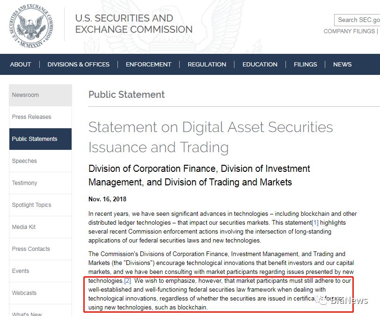Click footnote [2] reference link

point(127,281)
